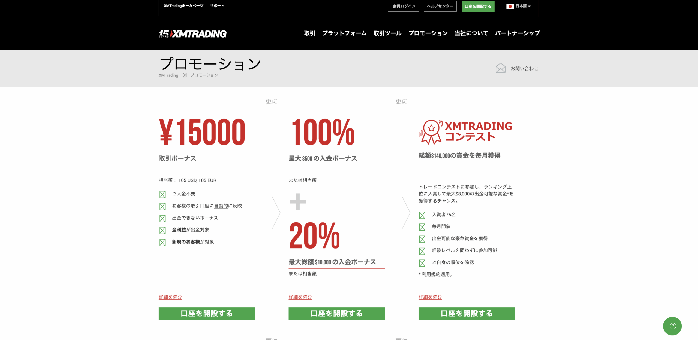Image resolution: width=698 pixels, height=340 pixels.
Task: Expand the プラットフォーム navigation menu
Action: point(344,33)
